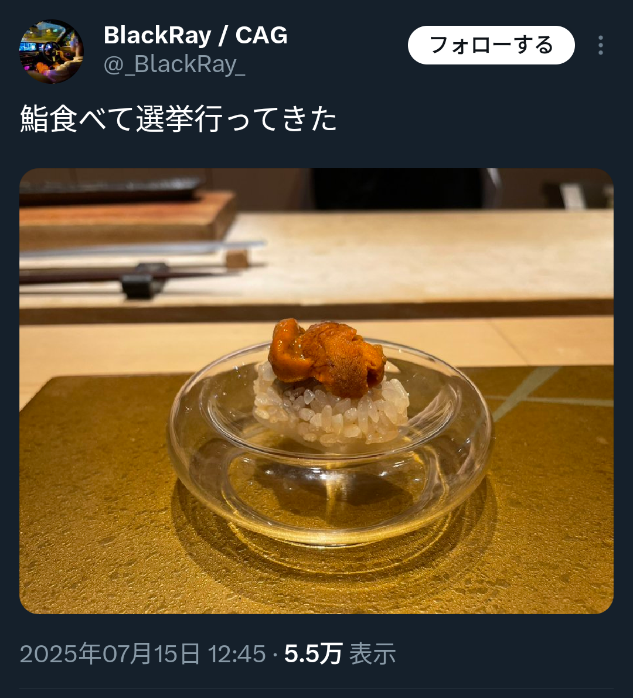This screenshot has height=698, width=633.
Task: Open the 2025年07月15日 12:45 timestamp link
Action: pos(142,653)
